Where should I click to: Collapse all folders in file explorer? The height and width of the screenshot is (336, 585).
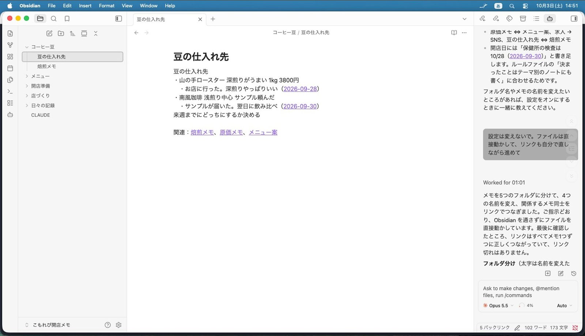click(x=96, y=33)
